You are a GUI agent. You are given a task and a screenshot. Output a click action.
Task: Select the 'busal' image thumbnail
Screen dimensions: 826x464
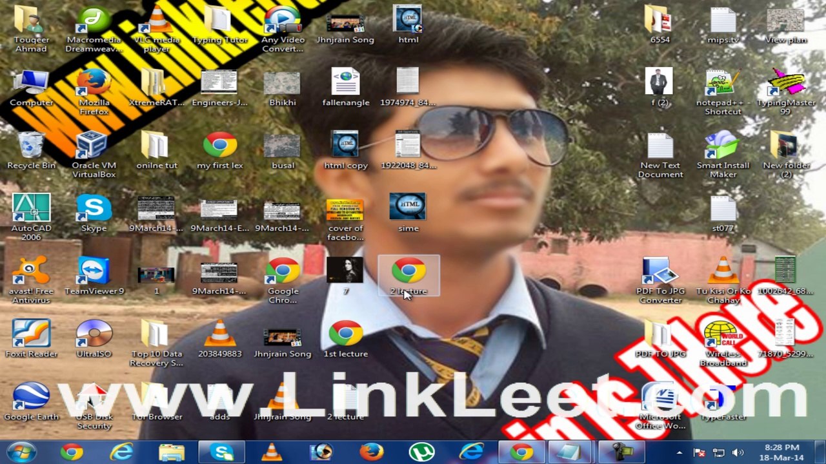coord(283,151)
